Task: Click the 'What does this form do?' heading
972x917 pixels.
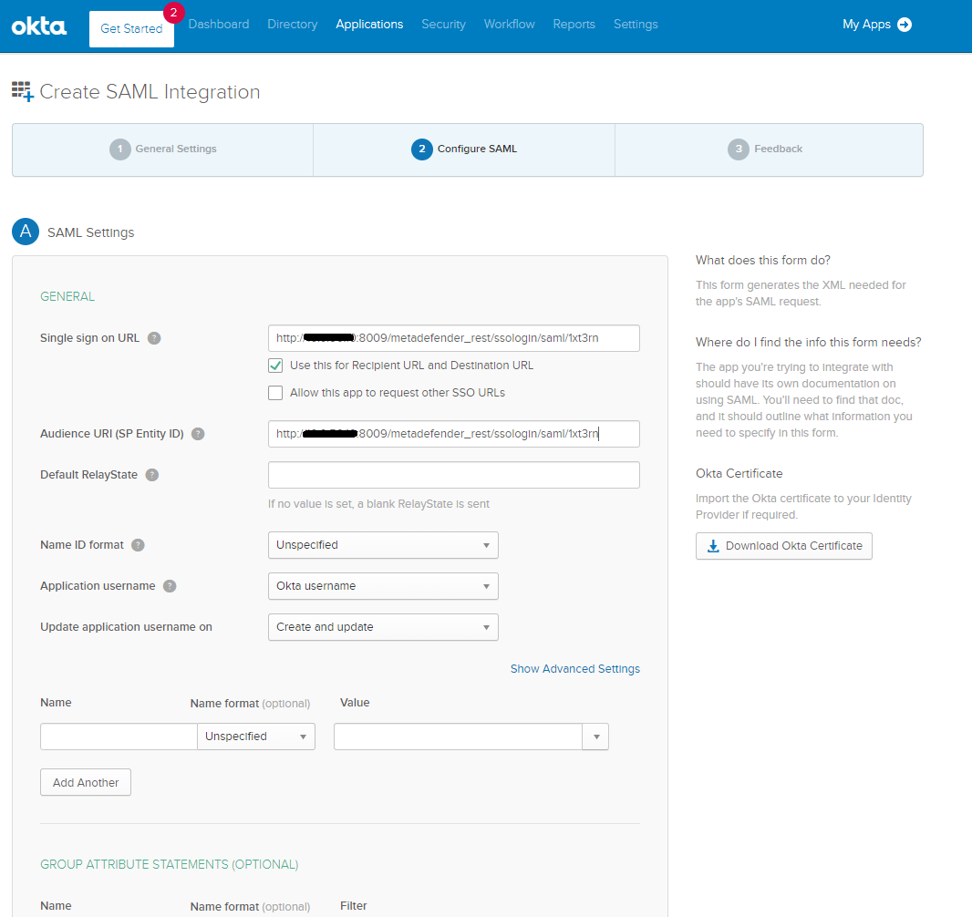Action: coord(763,260)
